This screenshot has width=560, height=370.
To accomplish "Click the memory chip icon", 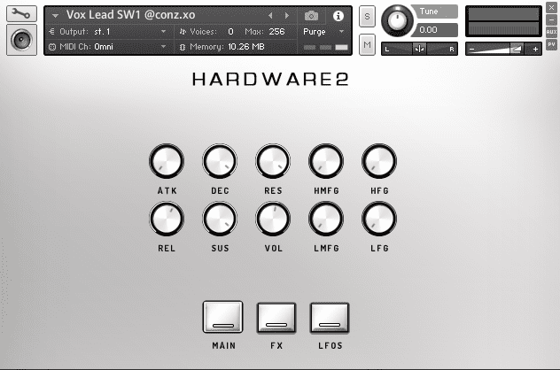I will [x=183, y=47].
